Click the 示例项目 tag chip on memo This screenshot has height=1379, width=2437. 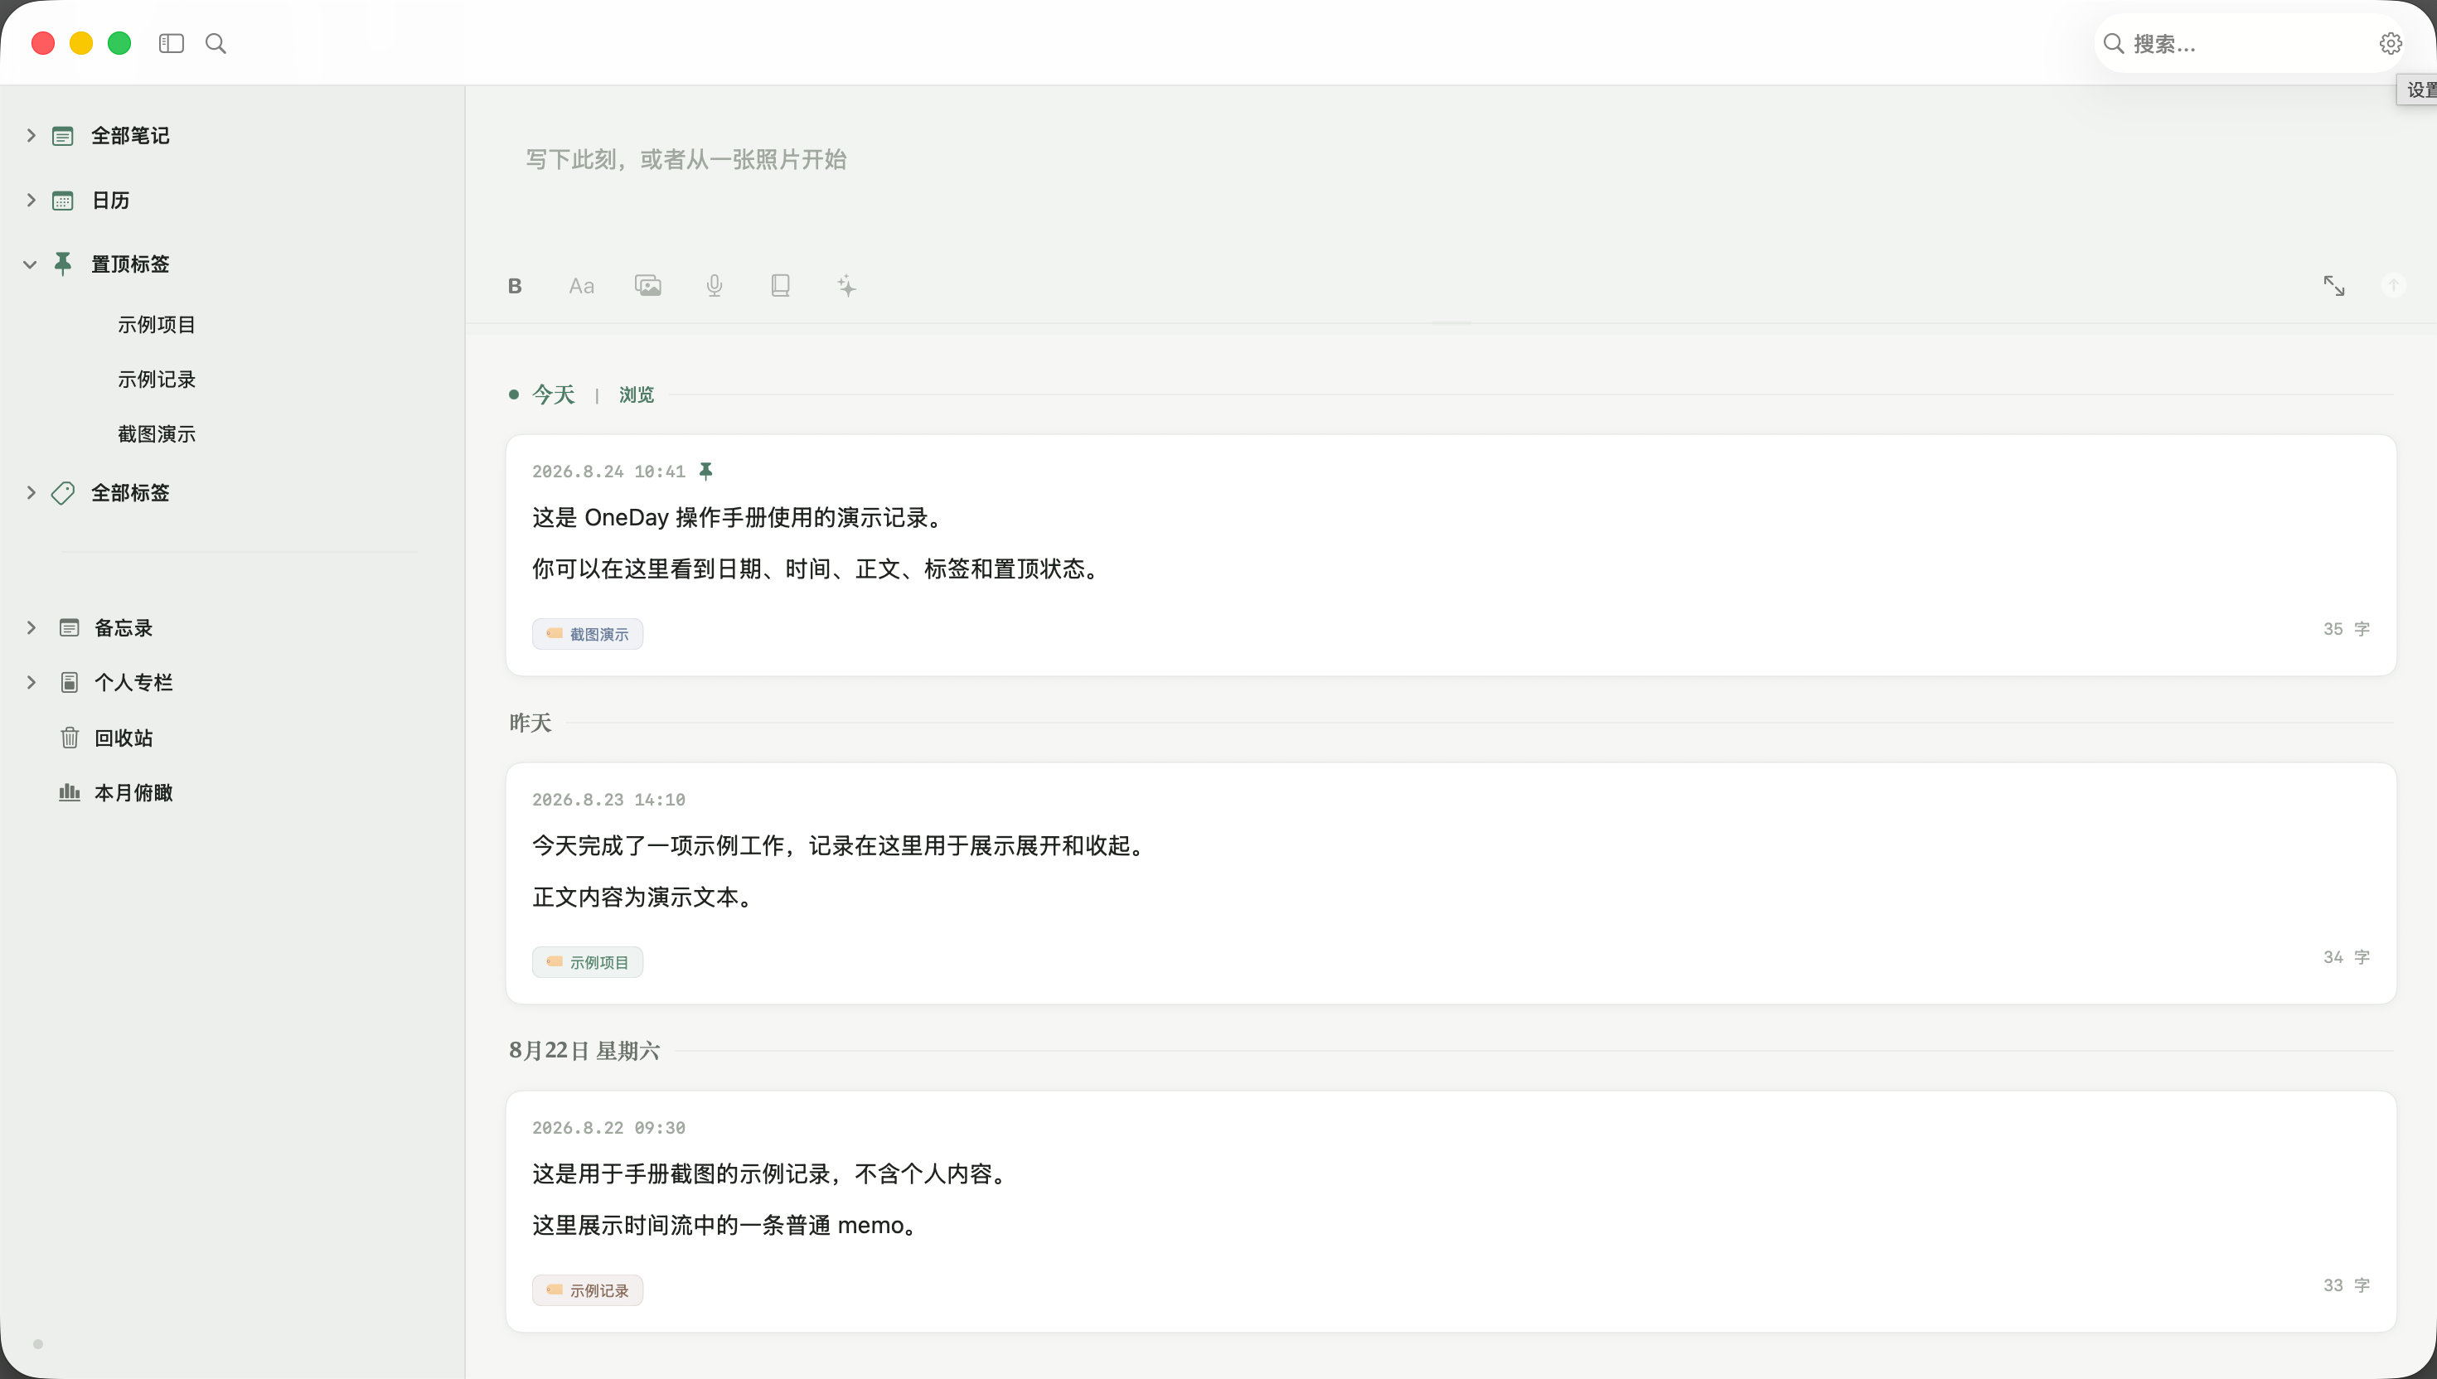pyautogui.click(x=587, y=962)
